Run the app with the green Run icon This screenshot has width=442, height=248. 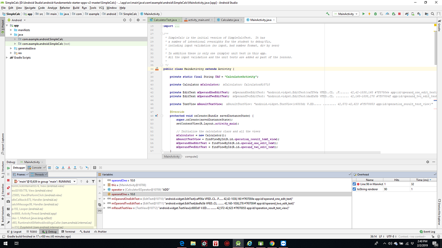[x=364, y=14]
